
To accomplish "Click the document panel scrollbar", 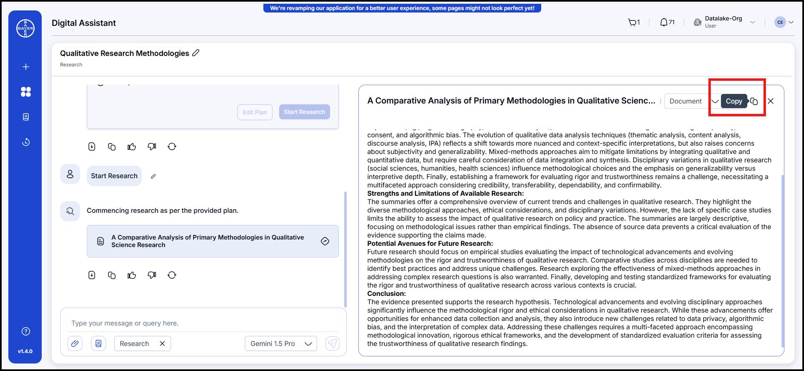I will pyautogui.click(x=782, y=261).
